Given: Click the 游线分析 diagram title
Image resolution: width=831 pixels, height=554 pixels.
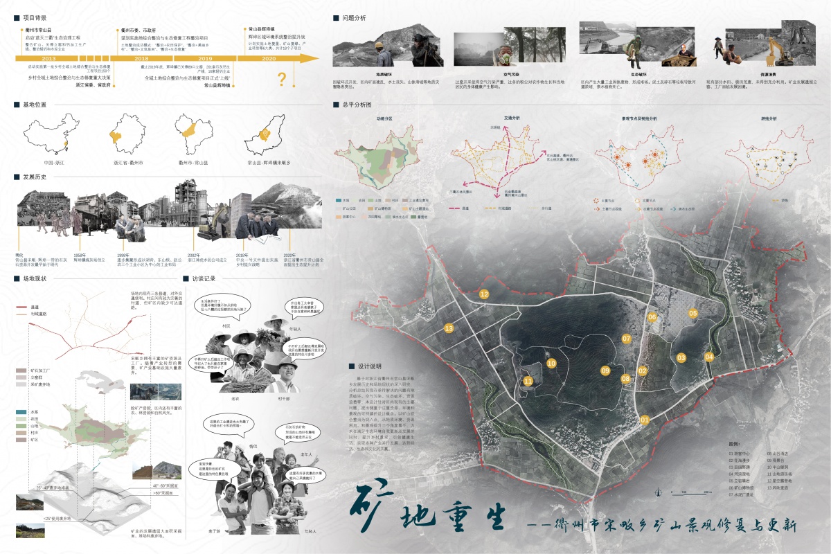Looking at the screenshot, I should 769,118.
